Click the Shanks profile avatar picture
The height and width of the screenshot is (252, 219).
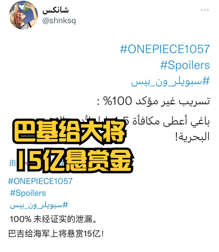coord(23,15)
